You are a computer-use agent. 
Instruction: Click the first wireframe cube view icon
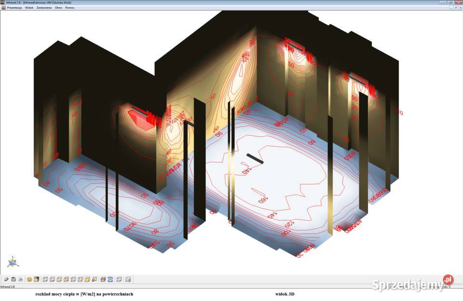coord(45,279)
